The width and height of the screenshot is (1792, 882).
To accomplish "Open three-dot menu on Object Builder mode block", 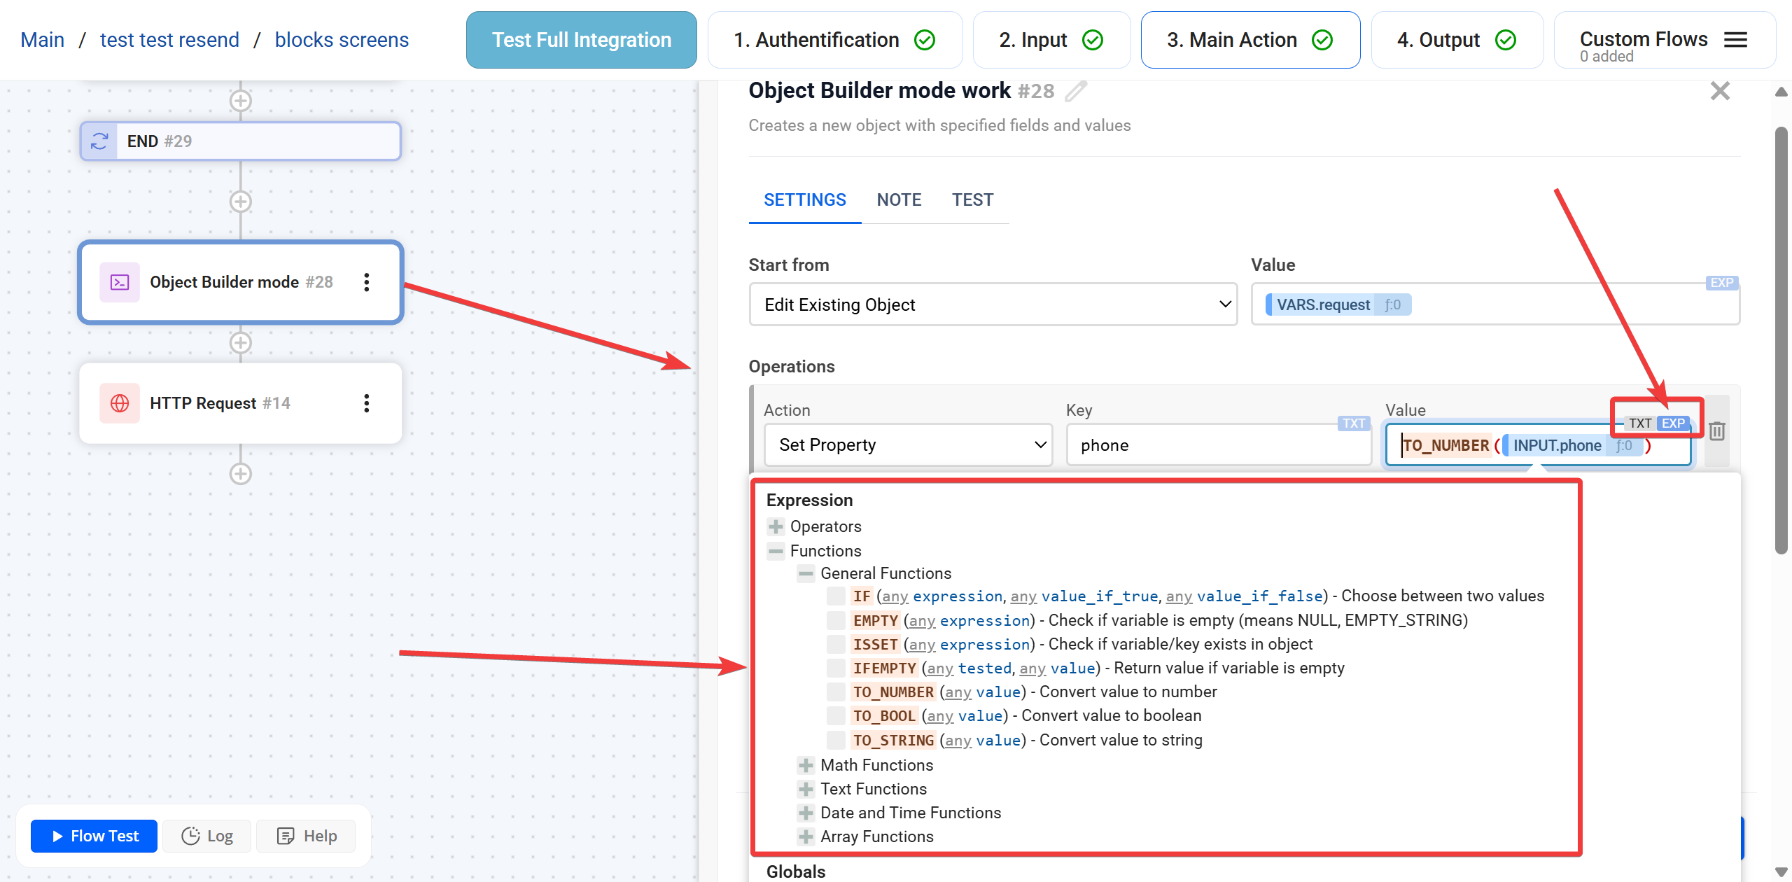I will pyautogui.click(x=366, y=282).
